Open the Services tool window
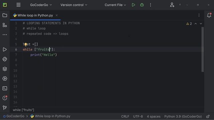Viewport: 214px width, 120px height. [x=5, y=79]
